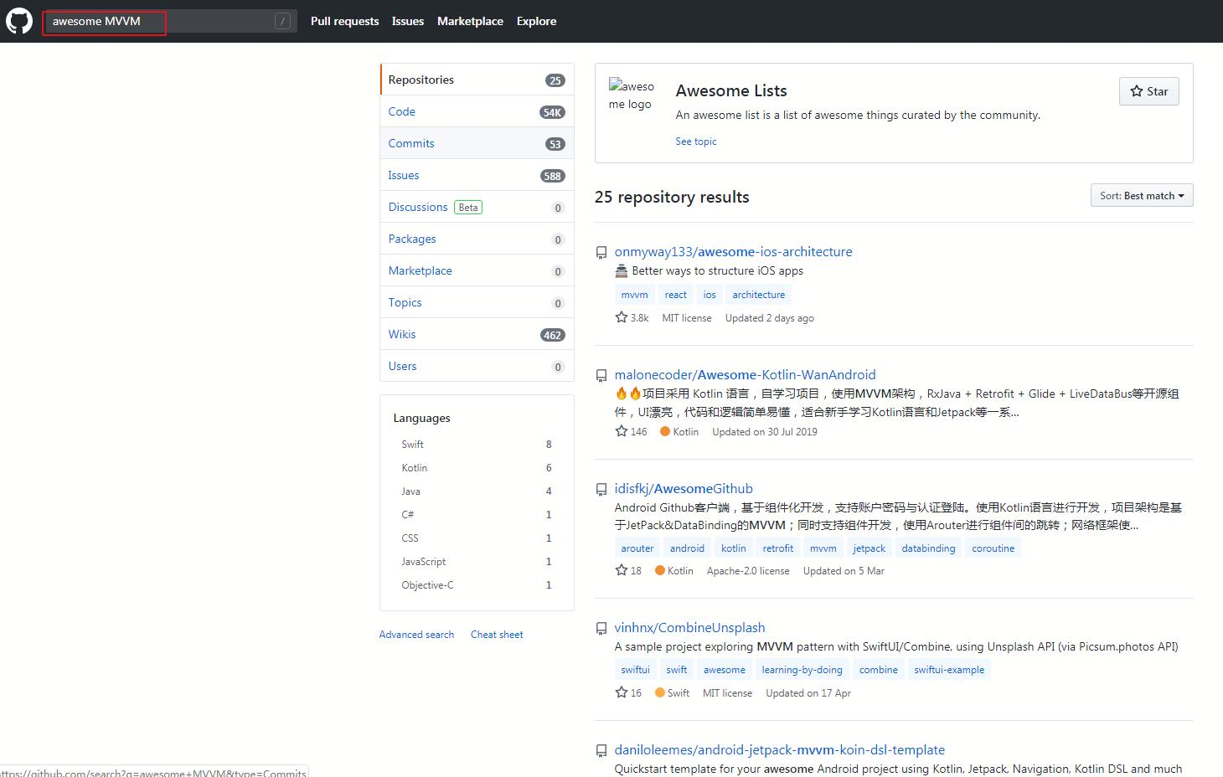Select the Packages result filter
Screen dimensions: 1223x777
(477, 239)
